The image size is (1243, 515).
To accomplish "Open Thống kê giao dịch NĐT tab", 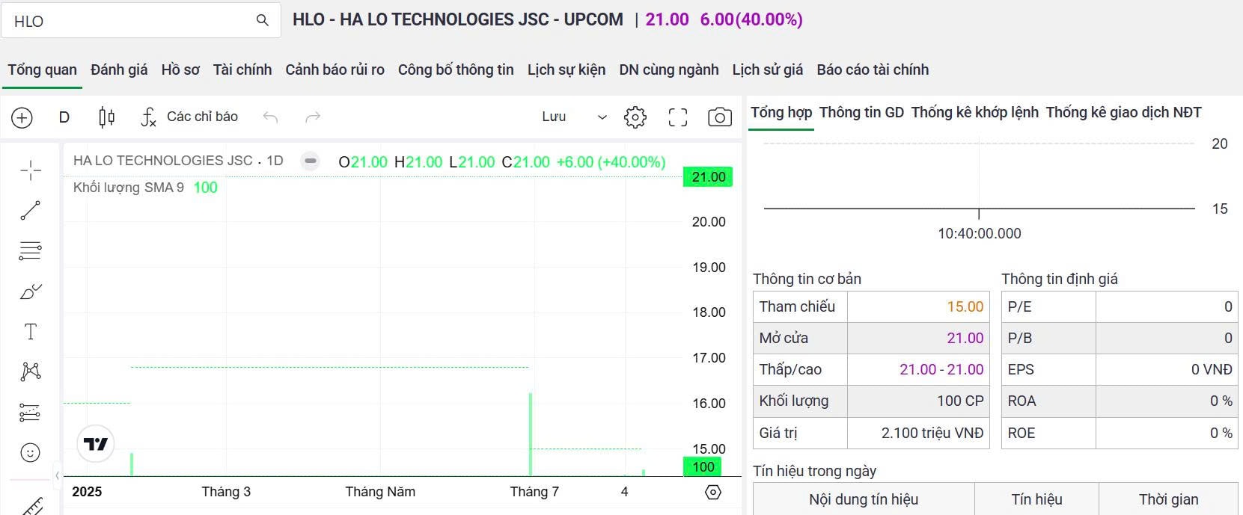I will coord(1123,113).
